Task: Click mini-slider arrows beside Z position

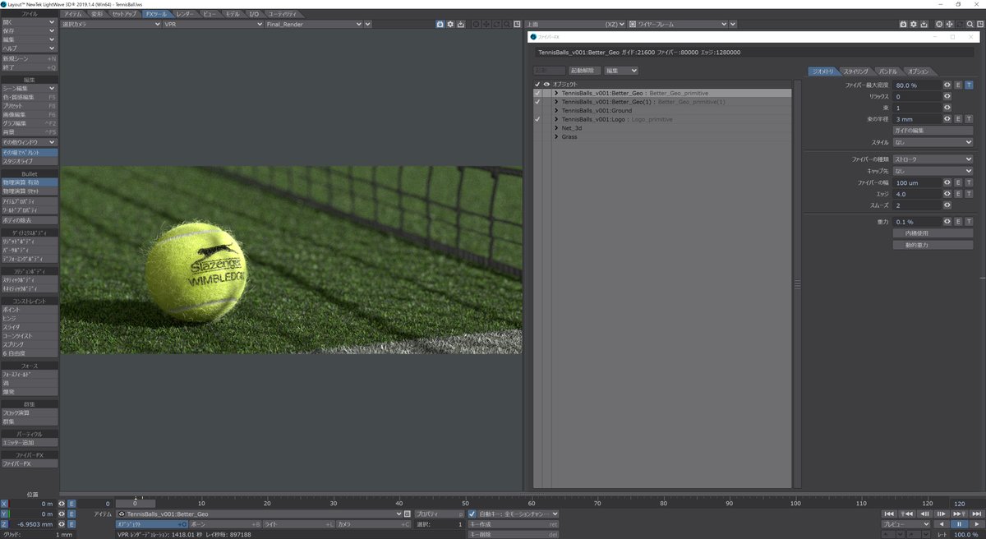Action: 62,524
